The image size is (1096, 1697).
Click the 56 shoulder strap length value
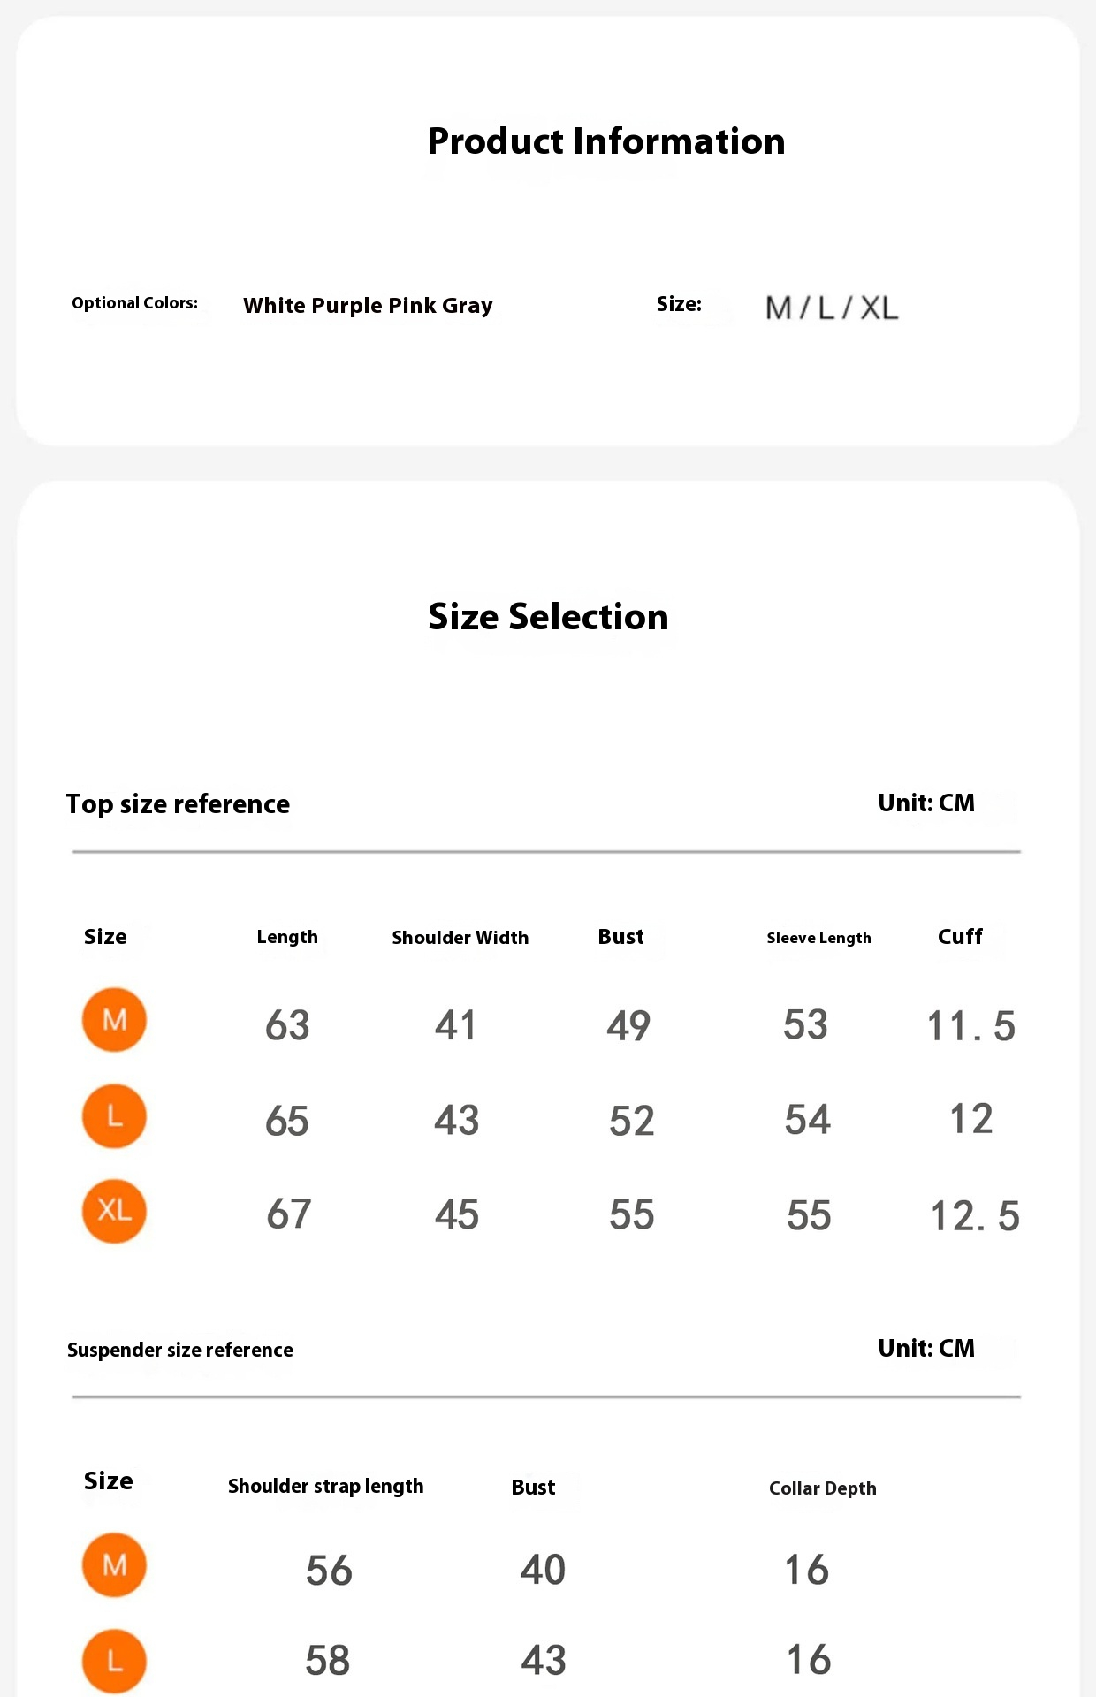pos(329,1571)
